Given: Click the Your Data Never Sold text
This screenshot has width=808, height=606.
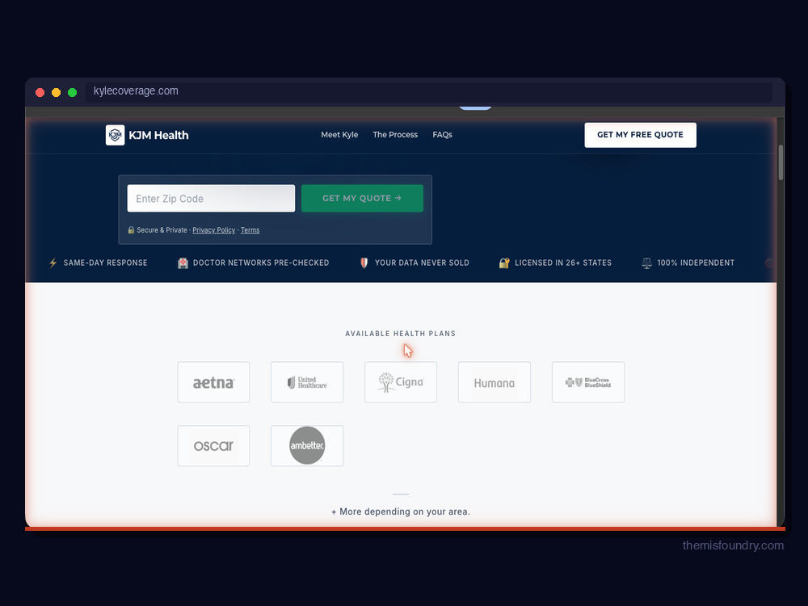Looking at the screenshot, I should [422, 263].
